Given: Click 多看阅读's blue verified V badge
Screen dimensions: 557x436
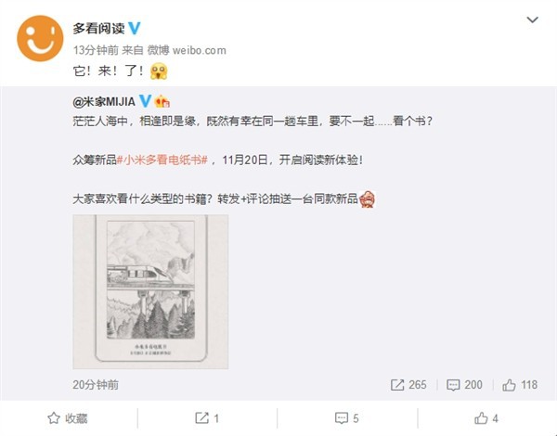Looking at the screenshot, I should (x=135, y=28).
